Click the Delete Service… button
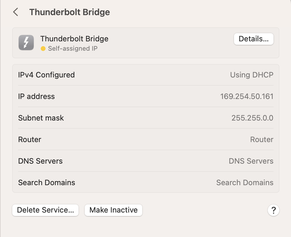The image size is (291, 237). click(x=45, y=210)
